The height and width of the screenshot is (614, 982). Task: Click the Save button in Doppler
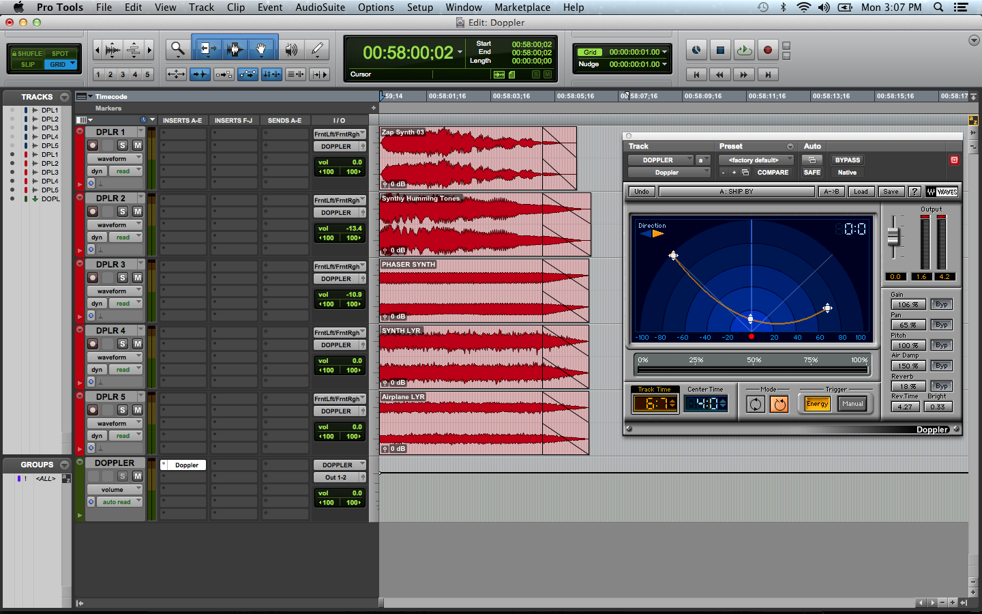891,192
